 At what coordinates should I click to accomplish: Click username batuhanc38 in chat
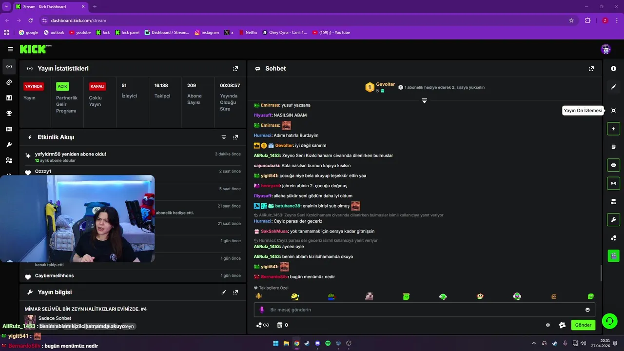pyautogui.click(x=288, y=206)
